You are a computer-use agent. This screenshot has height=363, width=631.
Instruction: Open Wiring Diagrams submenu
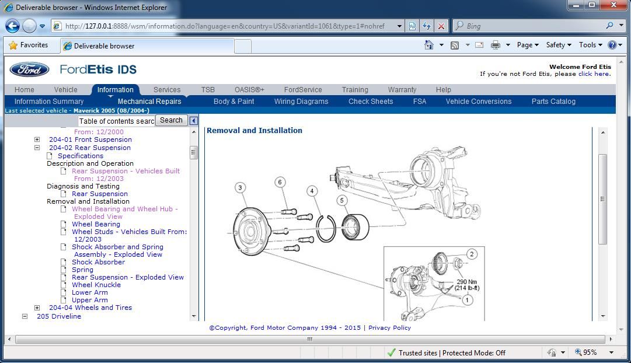(301, 102)
